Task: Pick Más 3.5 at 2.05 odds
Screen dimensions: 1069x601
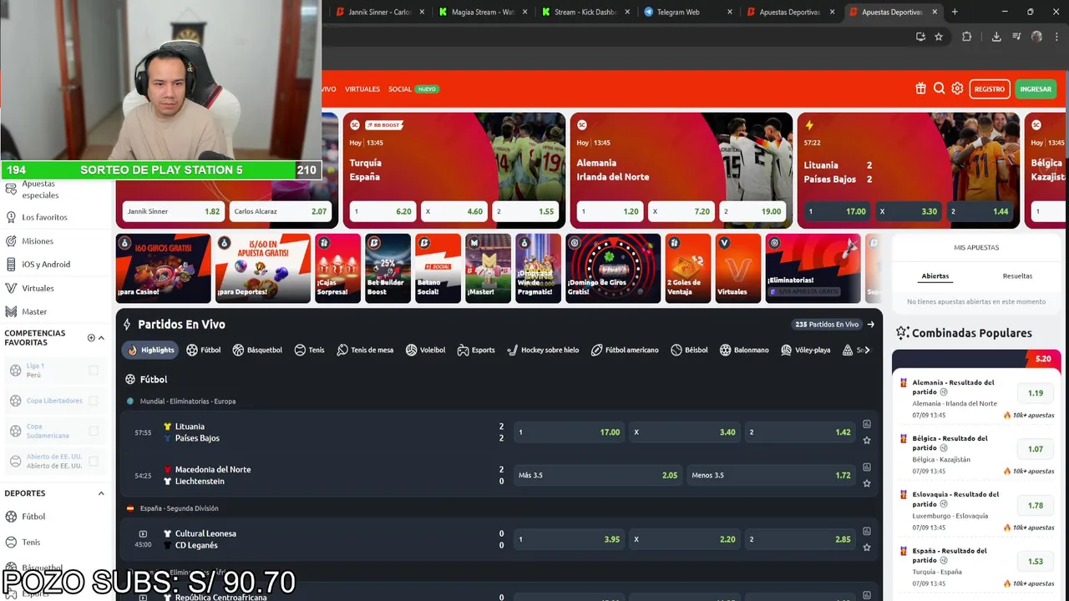Action: [x=598, y=475]
